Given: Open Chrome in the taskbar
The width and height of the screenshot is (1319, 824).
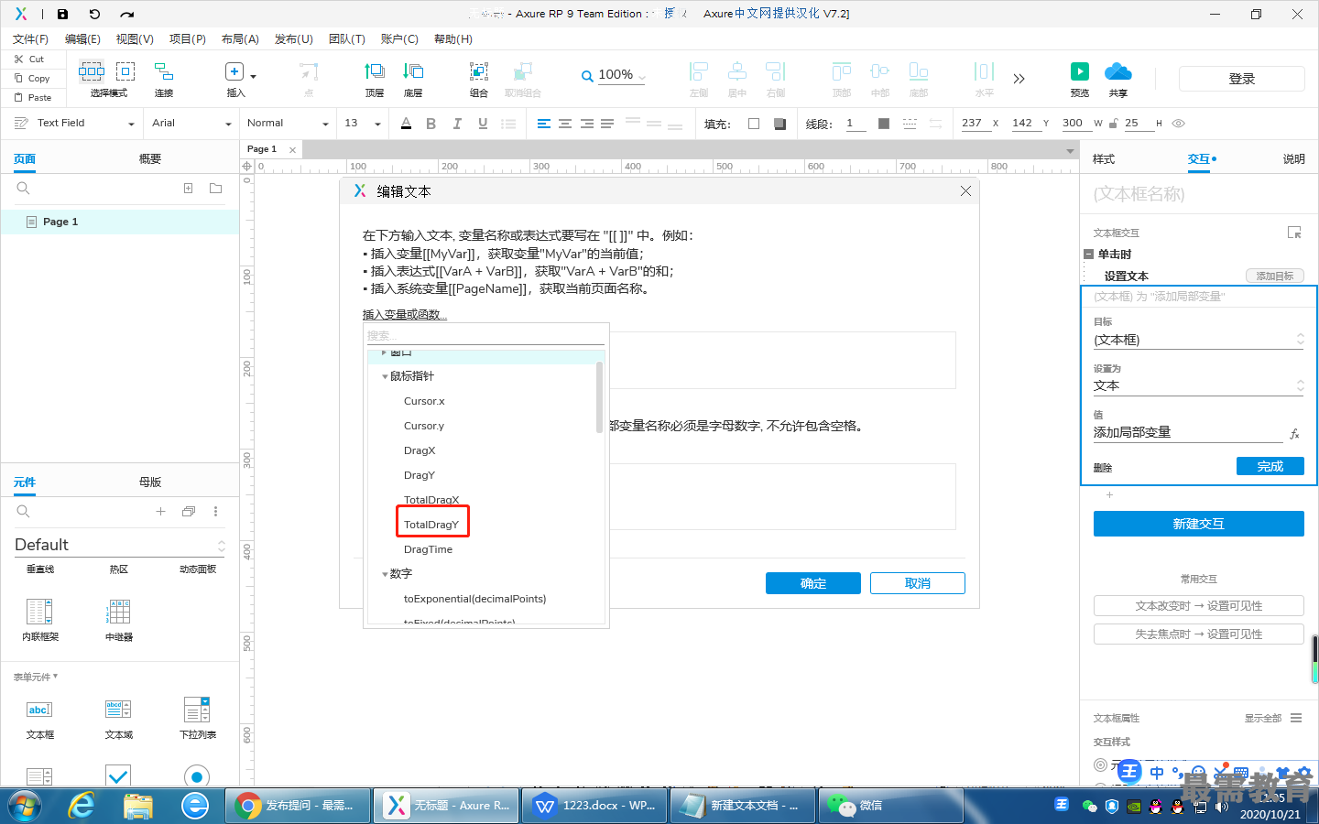Looking at the screenshot, I should [298, 806].
